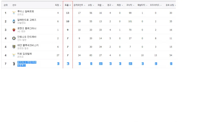The height and width of the screenshot is (122, 218).
Task: Click the Juventus crest beside 로드리고 벤탄쿠르
Action: pyautogui.click(x=14, y=64)
